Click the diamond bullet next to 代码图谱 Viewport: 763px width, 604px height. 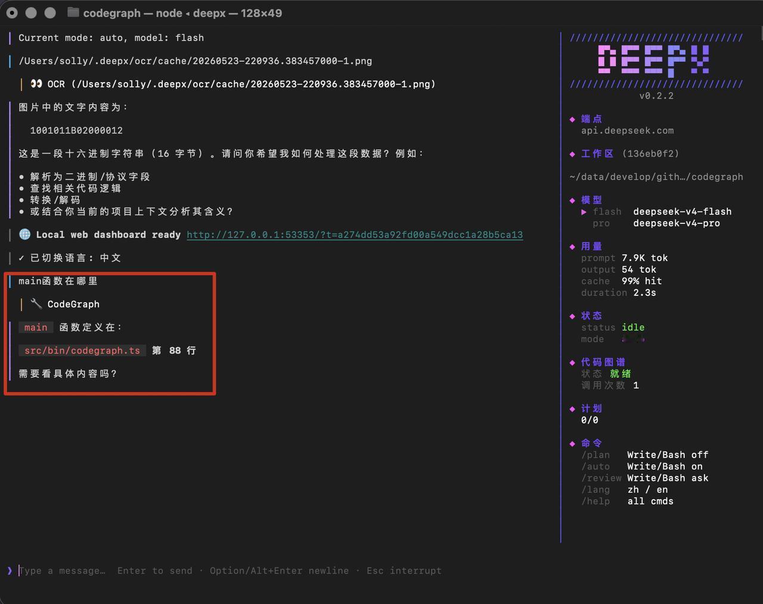(572, 362)
